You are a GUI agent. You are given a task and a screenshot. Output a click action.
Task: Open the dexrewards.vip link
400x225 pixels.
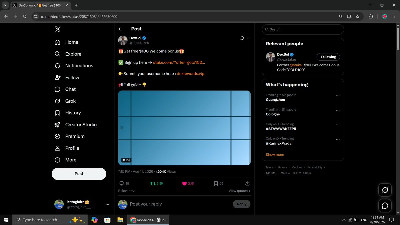(x=190, y=74)
